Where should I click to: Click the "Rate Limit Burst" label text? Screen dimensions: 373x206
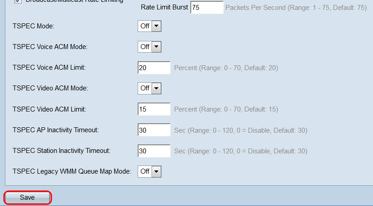(164, 8)
